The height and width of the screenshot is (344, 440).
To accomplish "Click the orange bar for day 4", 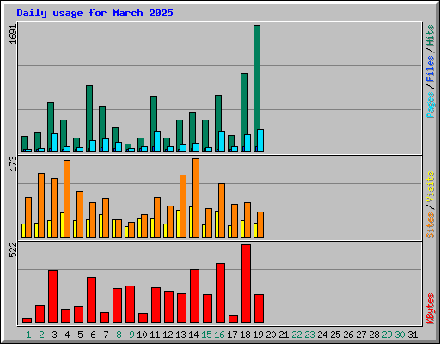I will tap(67, 199).
